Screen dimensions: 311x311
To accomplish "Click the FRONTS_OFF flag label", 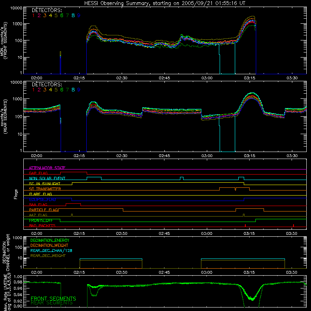I will coord(41,220).
